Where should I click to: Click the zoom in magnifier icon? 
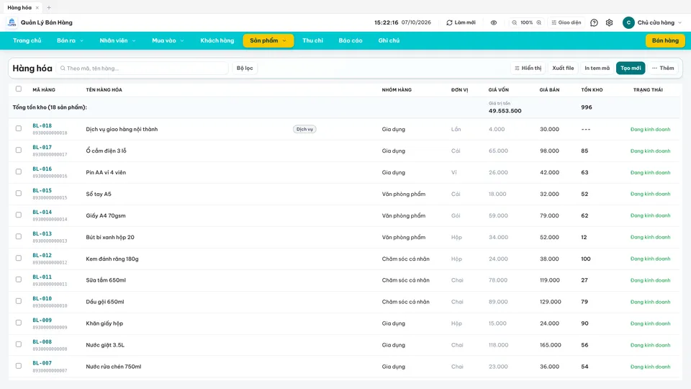(538, 22)
